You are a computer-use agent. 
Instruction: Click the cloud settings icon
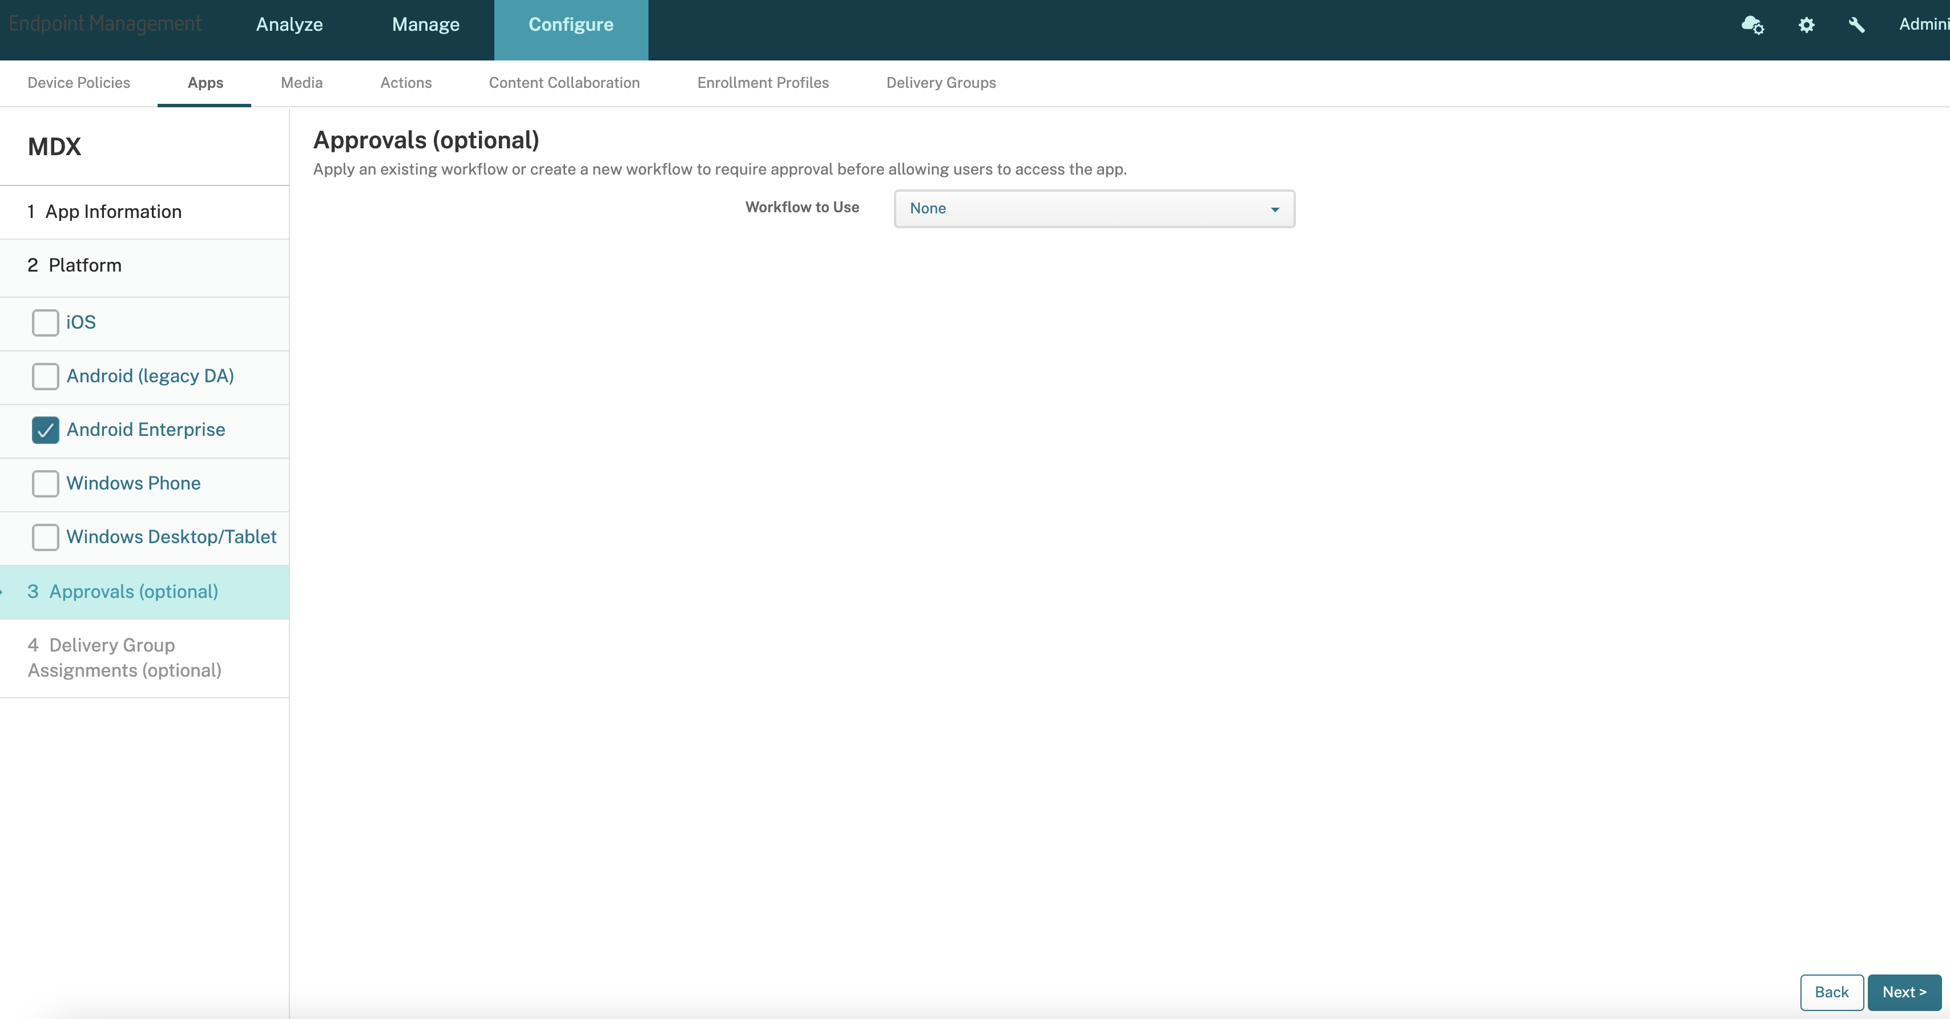tap(1752, 25)
